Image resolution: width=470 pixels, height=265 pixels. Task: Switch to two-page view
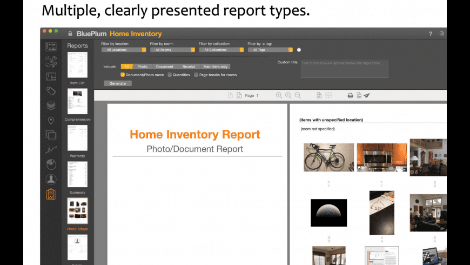click(x=328, y=95)
